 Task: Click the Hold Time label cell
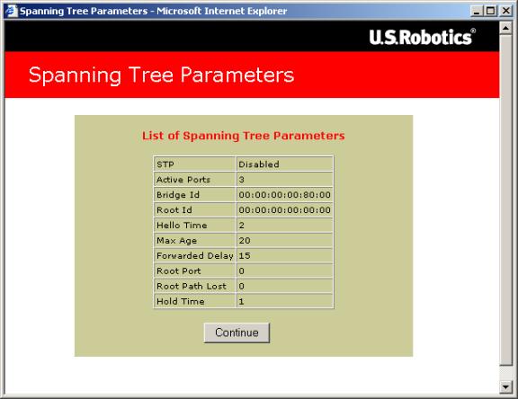coord(195,301)
